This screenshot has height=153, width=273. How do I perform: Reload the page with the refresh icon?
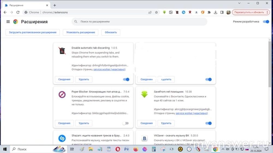click(18, 12)
